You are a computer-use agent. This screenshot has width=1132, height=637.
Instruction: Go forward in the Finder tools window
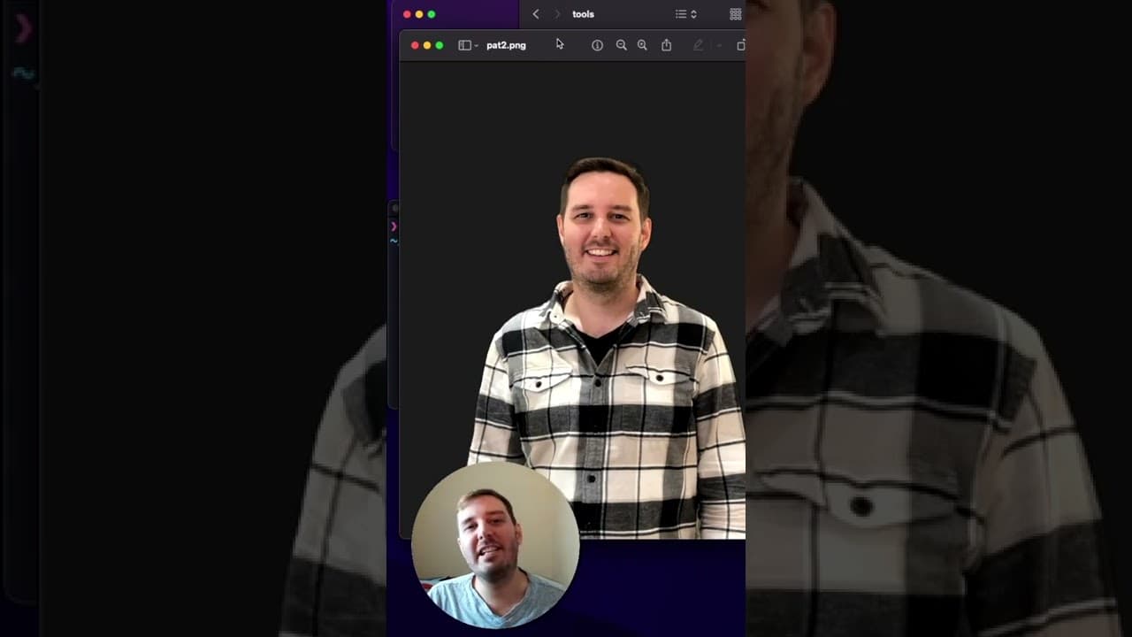(557, 14)
